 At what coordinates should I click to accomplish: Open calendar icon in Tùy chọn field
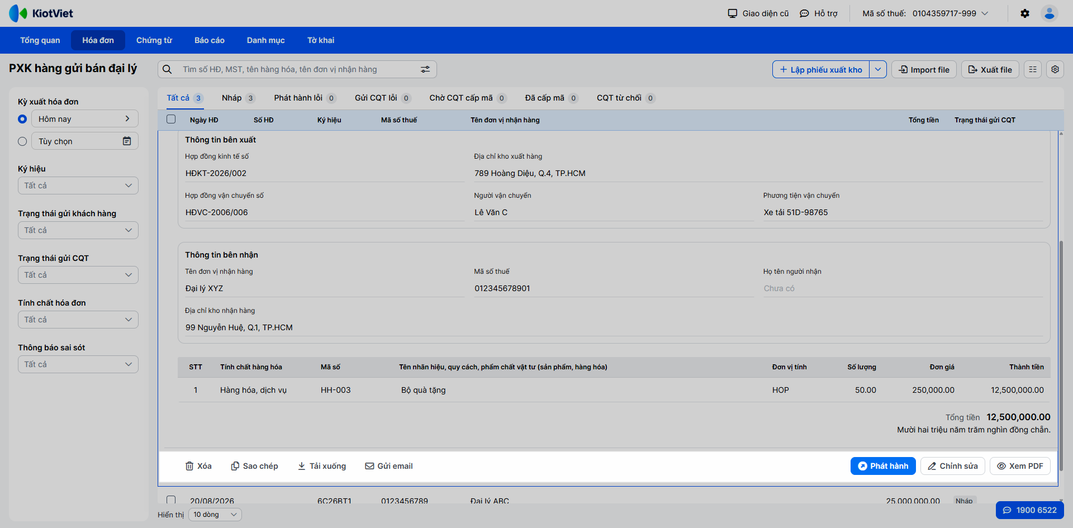tap(127, 141)
